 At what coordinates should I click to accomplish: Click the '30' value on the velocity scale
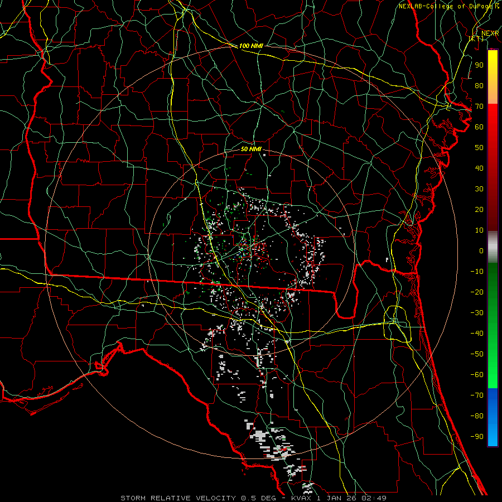tap(479, 189)
